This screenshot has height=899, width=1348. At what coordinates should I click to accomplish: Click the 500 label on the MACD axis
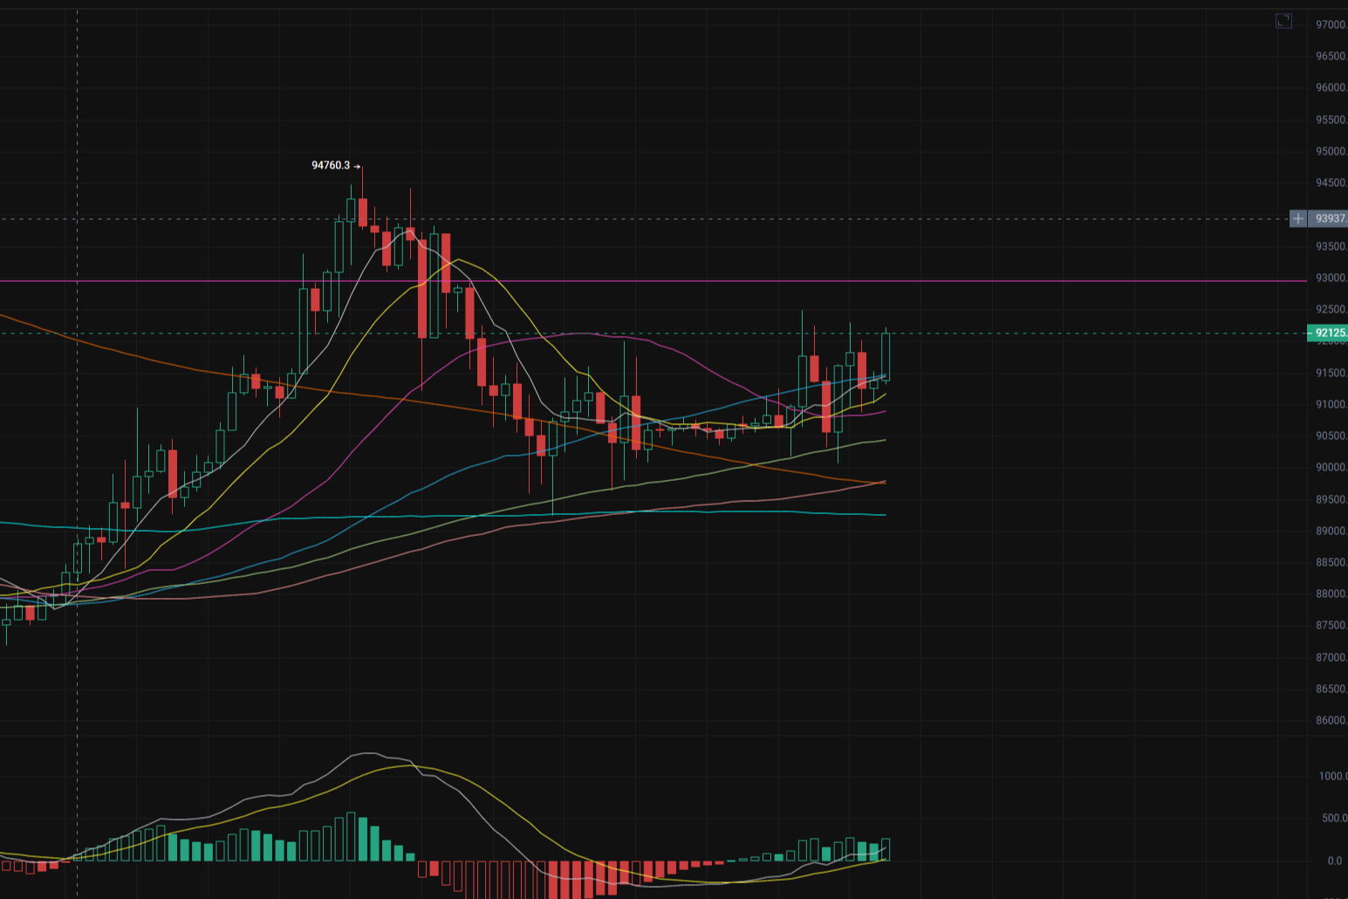coord(1333,818)
